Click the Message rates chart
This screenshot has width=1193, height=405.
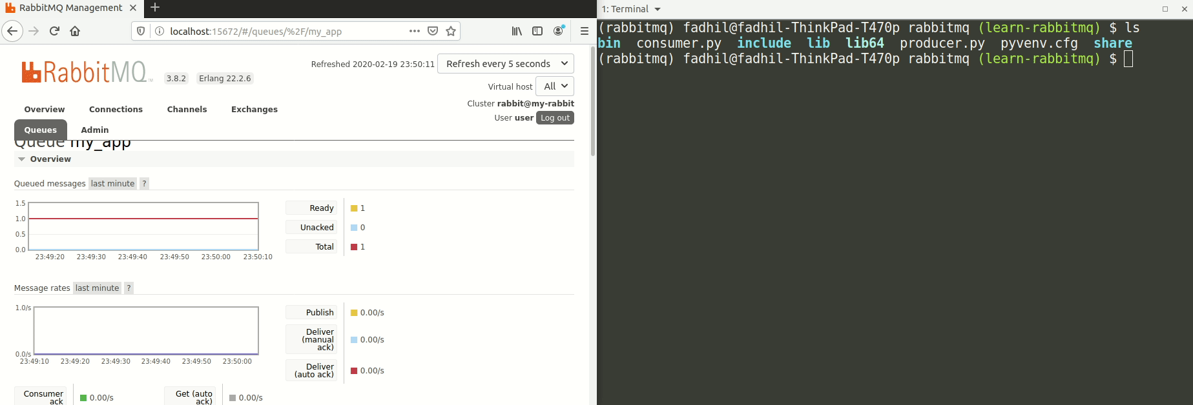[x=146, y=331]
